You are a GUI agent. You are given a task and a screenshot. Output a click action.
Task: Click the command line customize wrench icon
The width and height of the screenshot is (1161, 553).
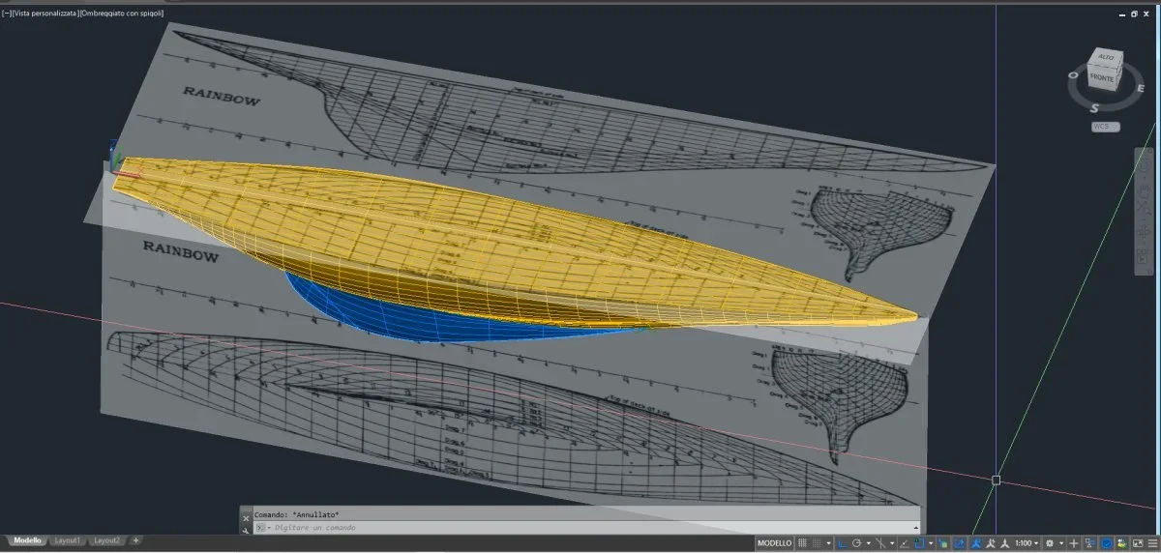coord(247,528)
